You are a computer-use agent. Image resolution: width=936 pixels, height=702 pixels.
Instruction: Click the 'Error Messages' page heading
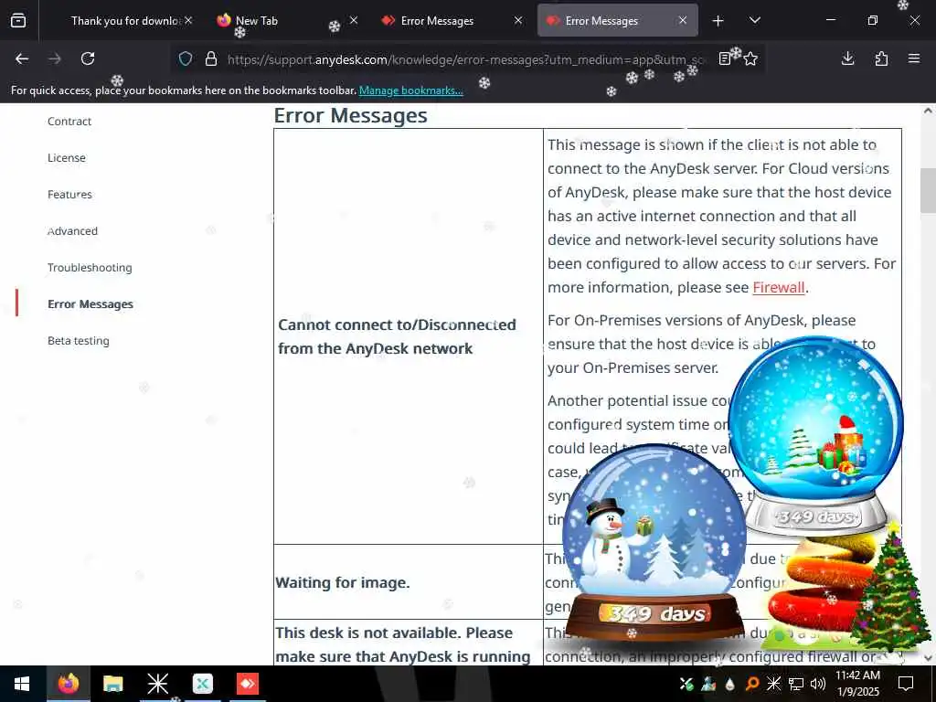pos(350,115)
